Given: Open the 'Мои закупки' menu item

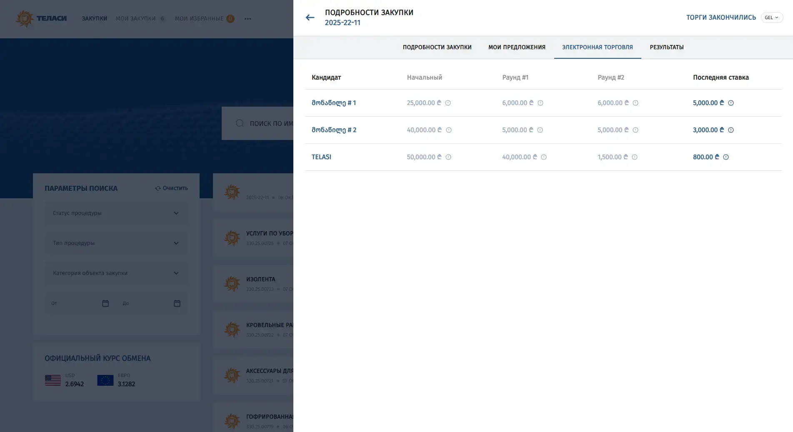Looking at the screenshot, I should [x=135, y=19].
